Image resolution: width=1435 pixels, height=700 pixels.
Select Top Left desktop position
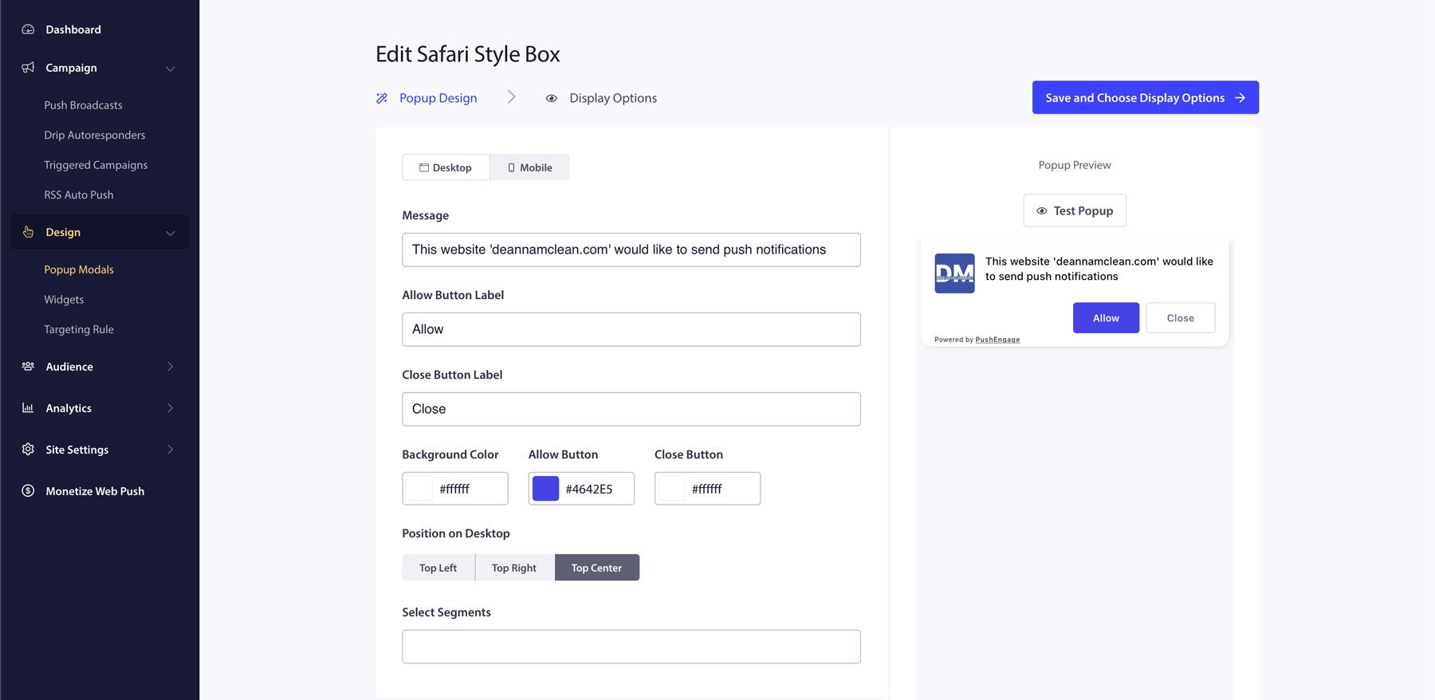click(x=438, y=568)
